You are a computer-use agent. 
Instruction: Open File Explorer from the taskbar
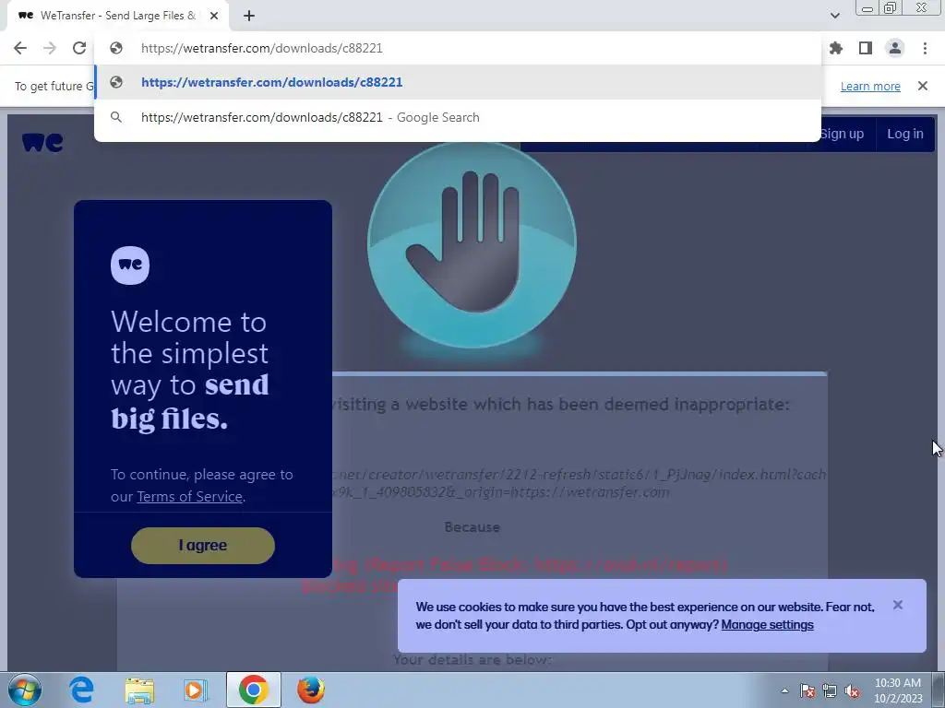point(139,690)
